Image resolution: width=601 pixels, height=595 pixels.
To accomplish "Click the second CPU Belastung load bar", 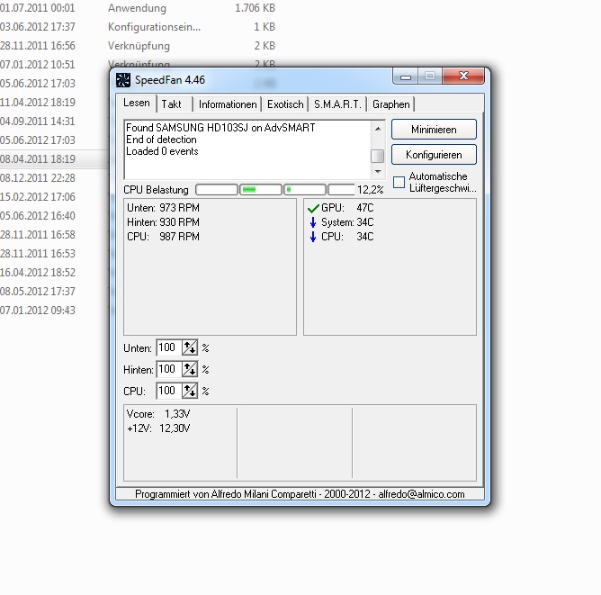I will point(261,189).
